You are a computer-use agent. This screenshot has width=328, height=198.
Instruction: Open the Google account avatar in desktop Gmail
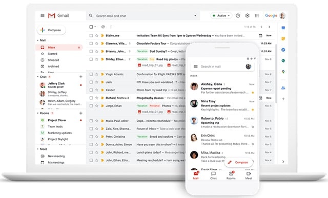pos(282,16)
